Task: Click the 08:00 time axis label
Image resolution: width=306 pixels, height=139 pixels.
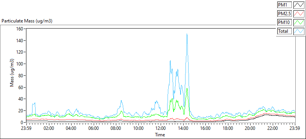Action: click(116, 128)
